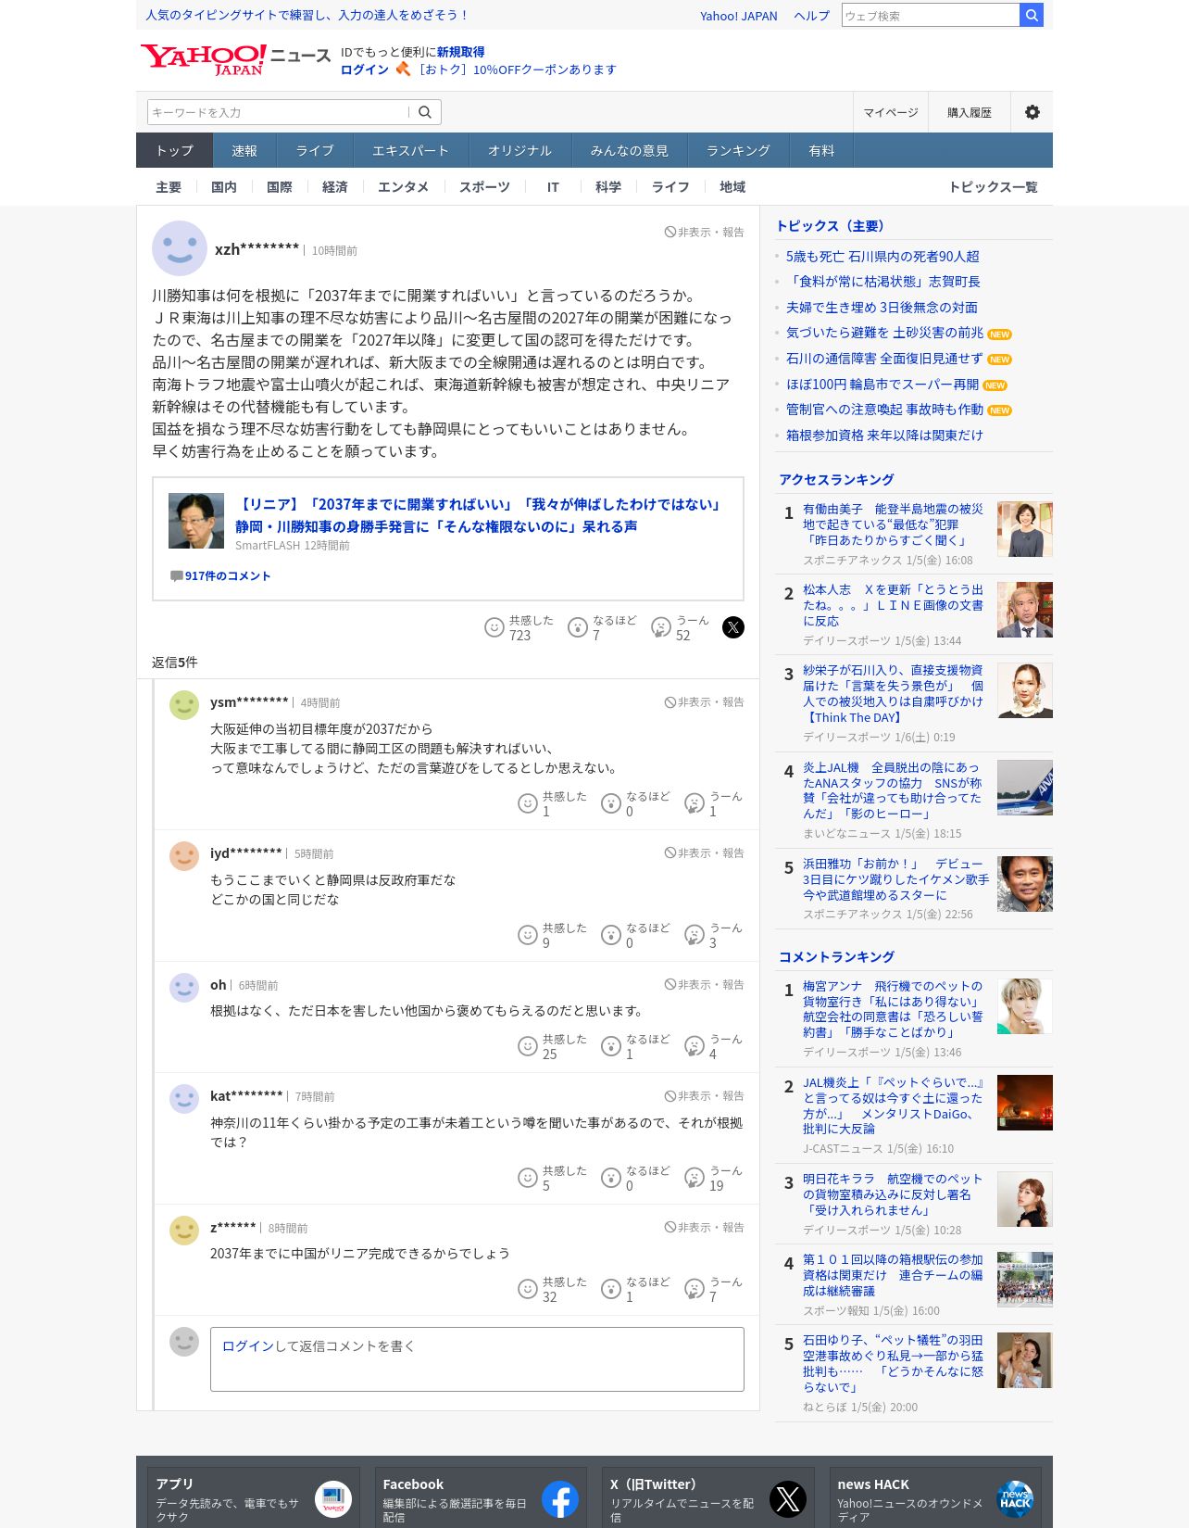Click the blue web search magnifier button

(1032, 15)
